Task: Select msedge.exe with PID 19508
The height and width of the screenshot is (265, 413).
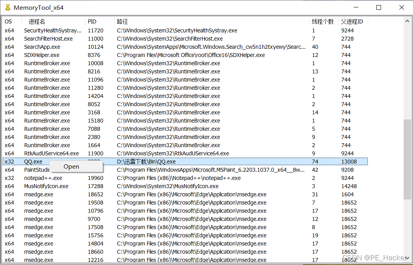Action: click(185, 202)
